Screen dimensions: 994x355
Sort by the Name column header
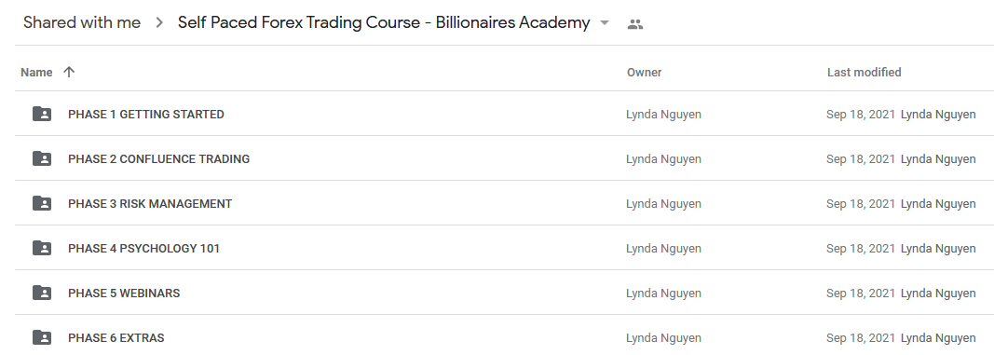point(36,73)
